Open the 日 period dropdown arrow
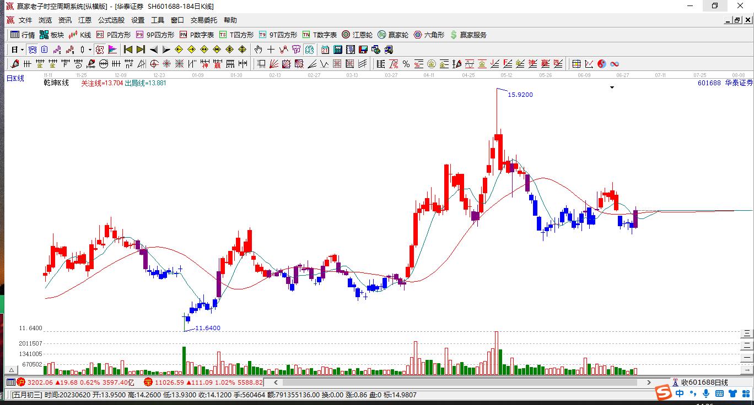The image size is (754, 405). pos(22,50)
